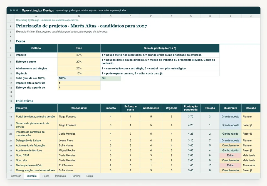267x186 pixels.
Task: Click 'Abandonar' decision for Mudança de escritório
Action: click(251, 165)
